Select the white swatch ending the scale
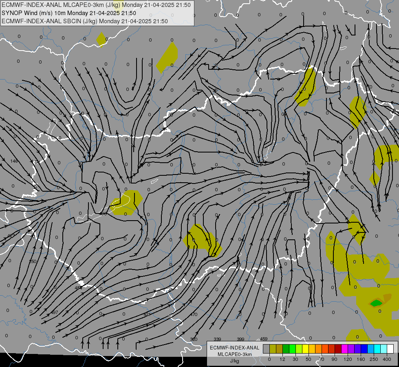 pyautogui.click(x=390, y=349)
